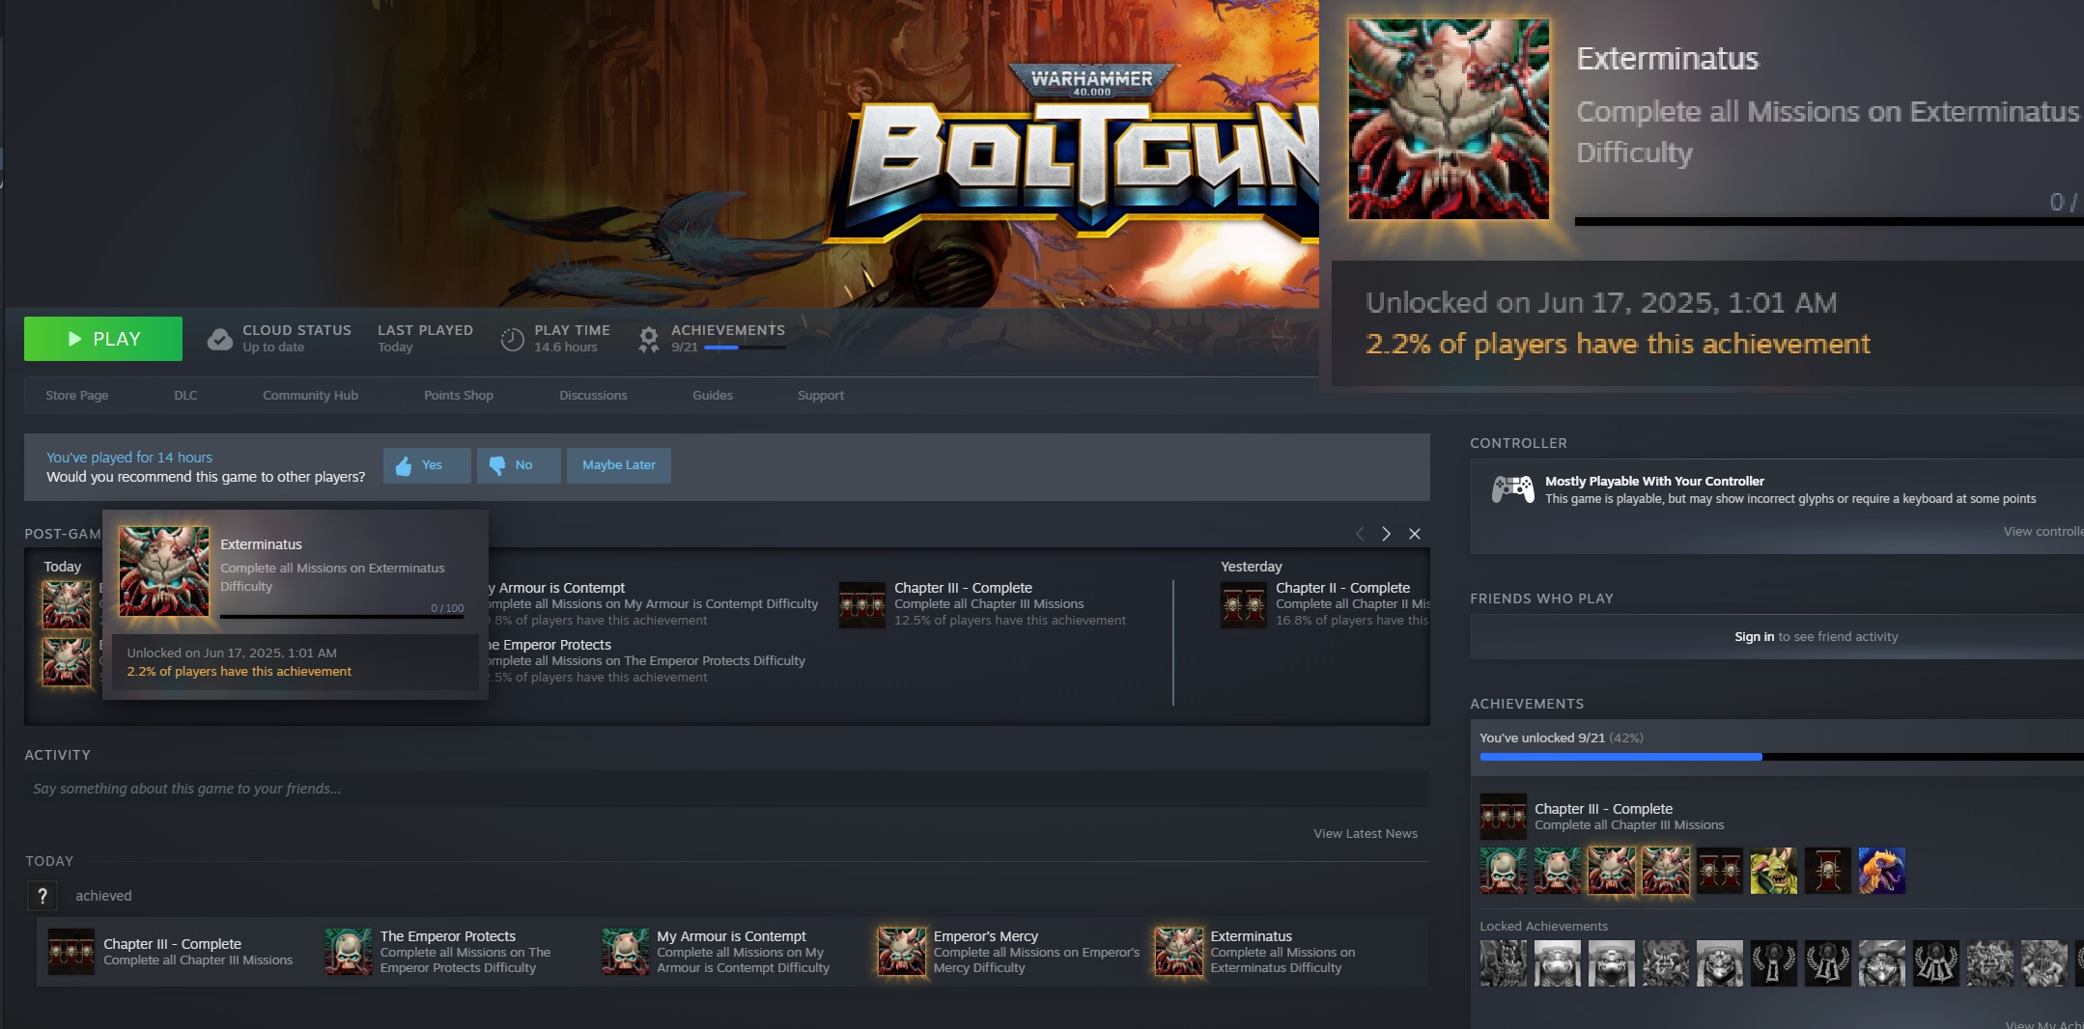Click Exterminatus skull icon in hover tooltip

[x=164, y=571]
